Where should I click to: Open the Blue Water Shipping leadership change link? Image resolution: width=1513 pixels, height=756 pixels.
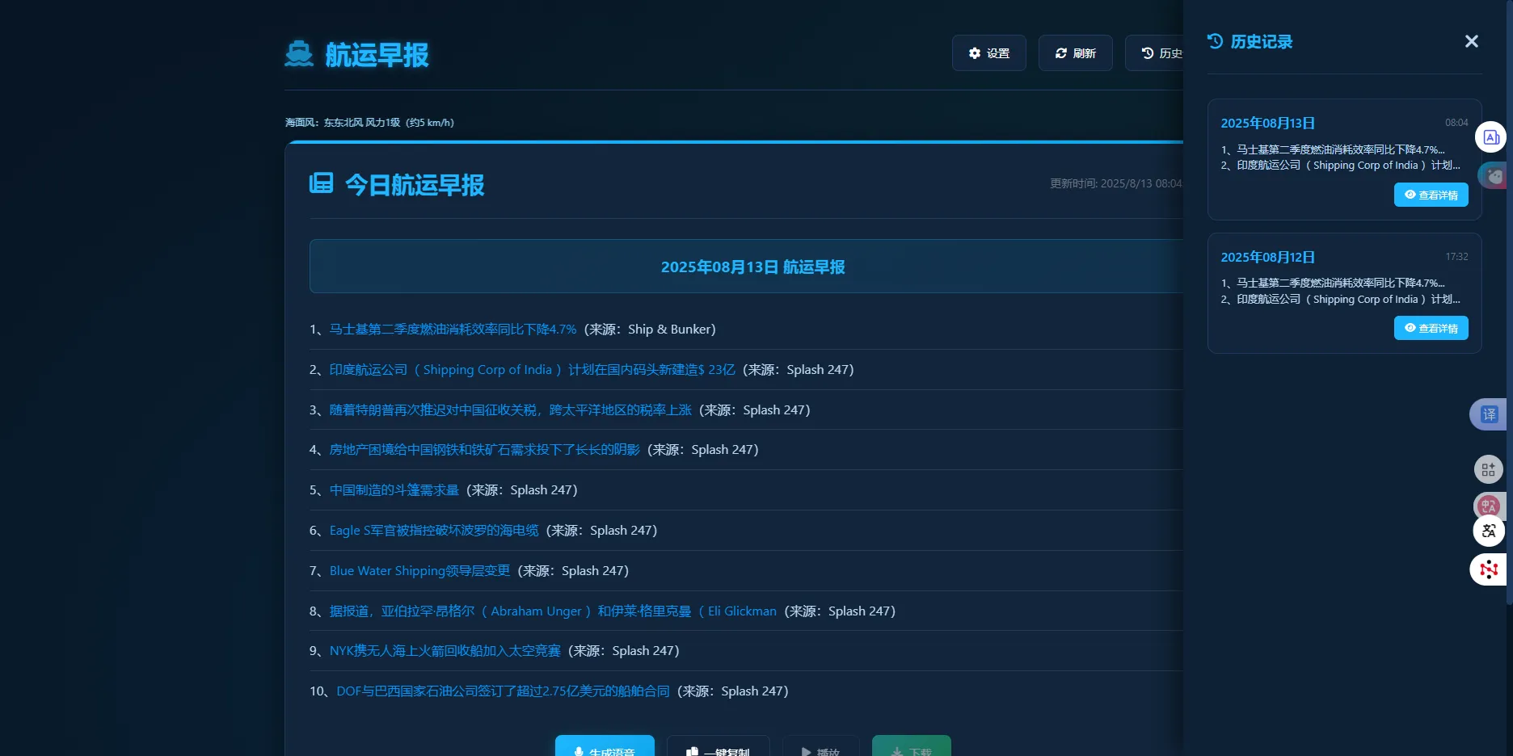[419, 571]
